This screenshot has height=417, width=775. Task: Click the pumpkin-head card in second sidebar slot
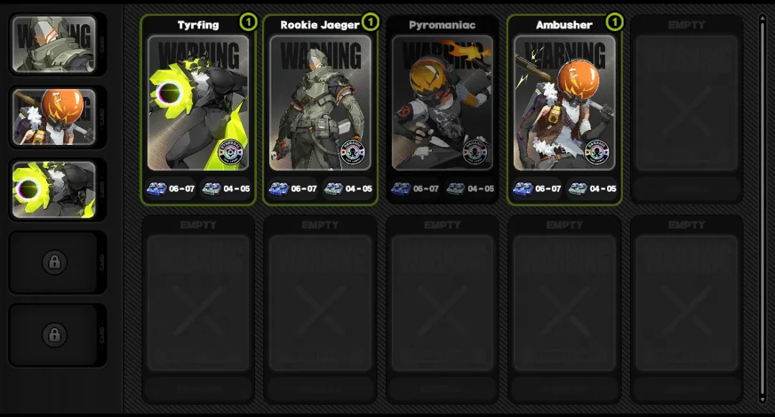(x=55, y=117)
